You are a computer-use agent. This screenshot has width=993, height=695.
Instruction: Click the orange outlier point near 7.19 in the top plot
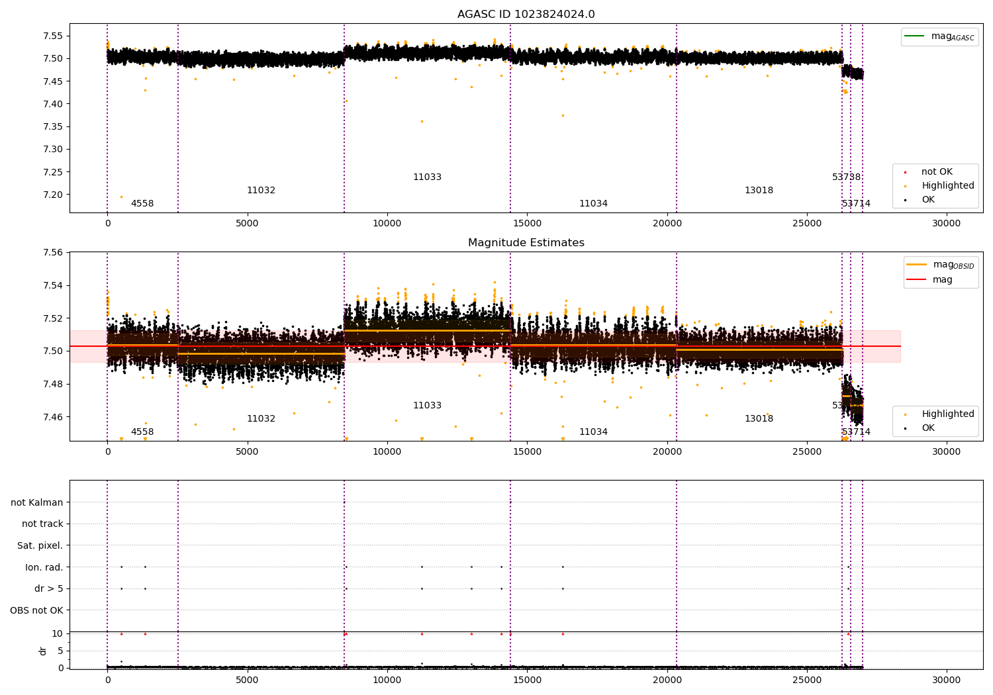click(121, 197)
